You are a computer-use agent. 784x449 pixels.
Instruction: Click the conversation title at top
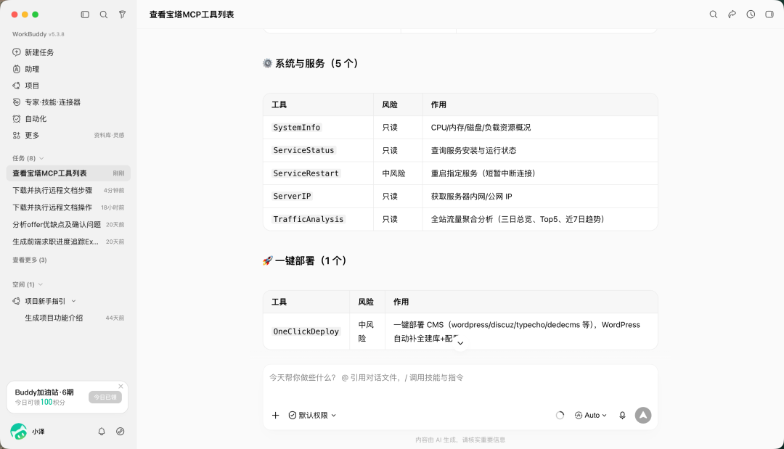coord(192,15)
